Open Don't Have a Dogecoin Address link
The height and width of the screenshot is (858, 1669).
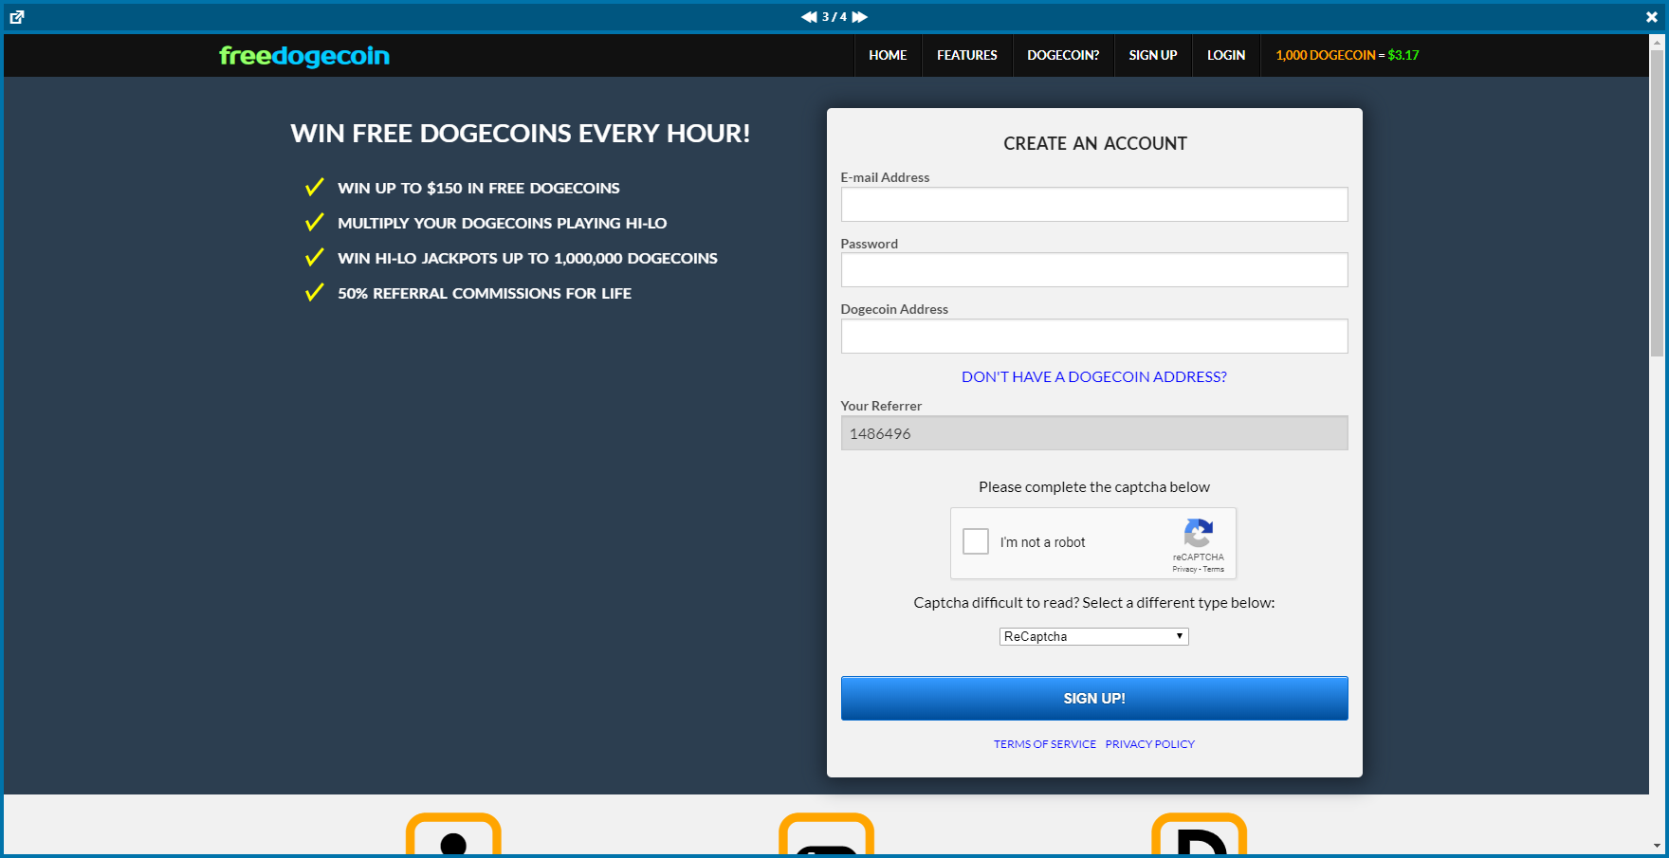[x=1093, y=377]
